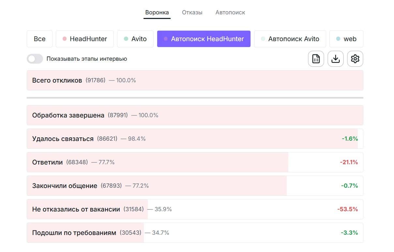The height and width of the screenshot is (252, 394).
Task: Click 'Подошли по требованиям' funnel row
Action: coord(195,233)
